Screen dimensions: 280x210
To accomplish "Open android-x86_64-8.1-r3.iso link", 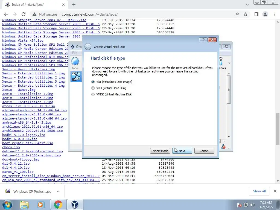I will pyautogui.click(x=27, y=123).
